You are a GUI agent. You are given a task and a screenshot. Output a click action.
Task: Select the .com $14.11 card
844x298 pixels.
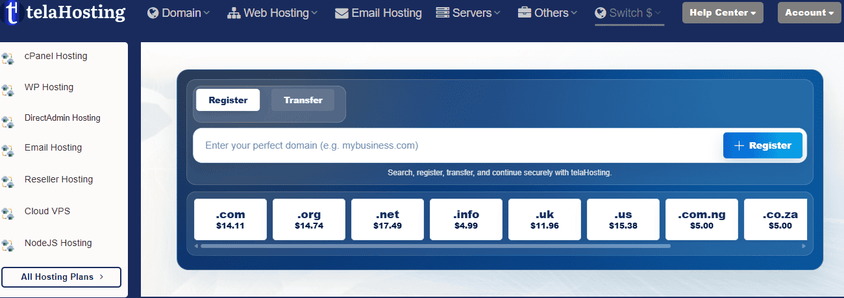click(x=230, y=219)
